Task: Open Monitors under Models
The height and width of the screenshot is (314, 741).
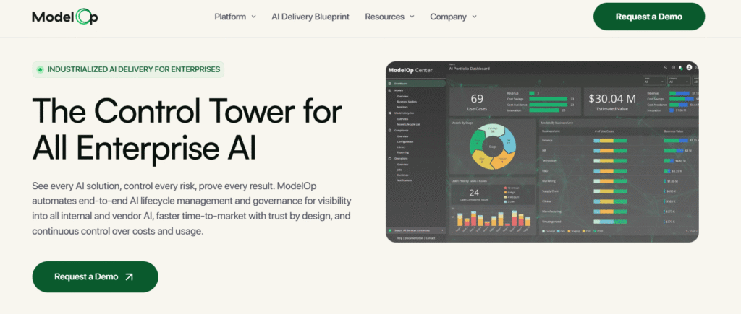Action: point(402,107)
